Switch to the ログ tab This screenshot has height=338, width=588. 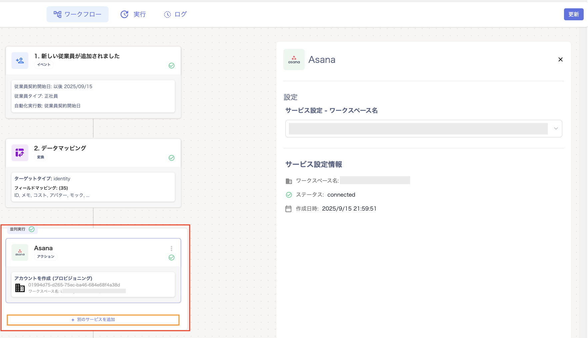point(175,14)
